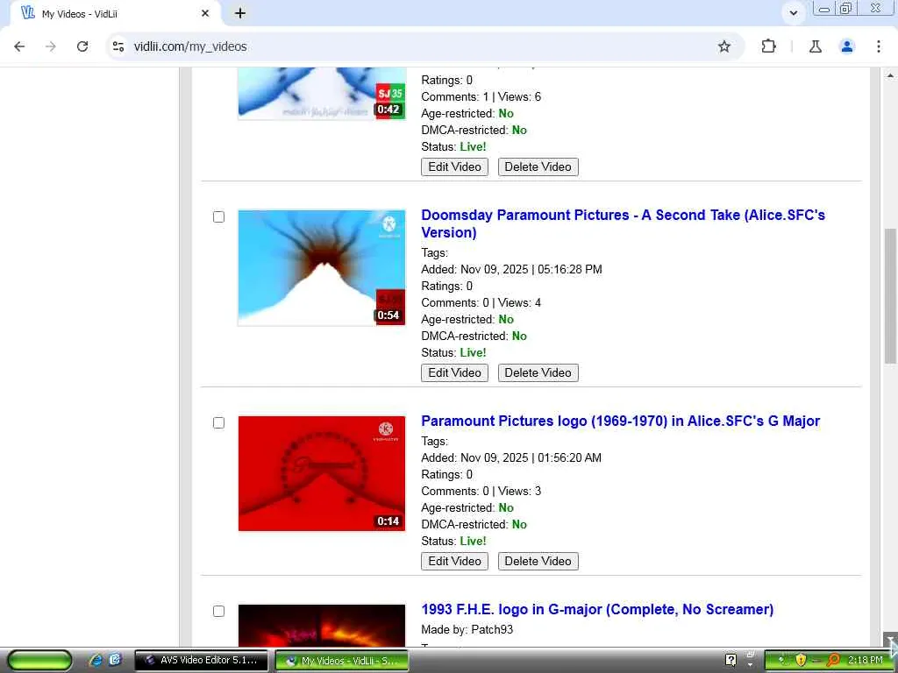Delete Video for Paramount Pictures logo G Major
The width and height of the screenshot is (898, 673).
(538, 562)
